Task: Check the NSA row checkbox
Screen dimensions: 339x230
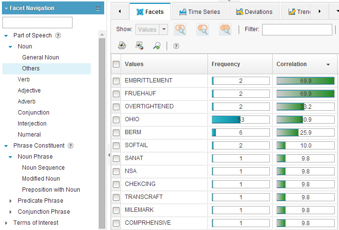Action: (116, 172)
